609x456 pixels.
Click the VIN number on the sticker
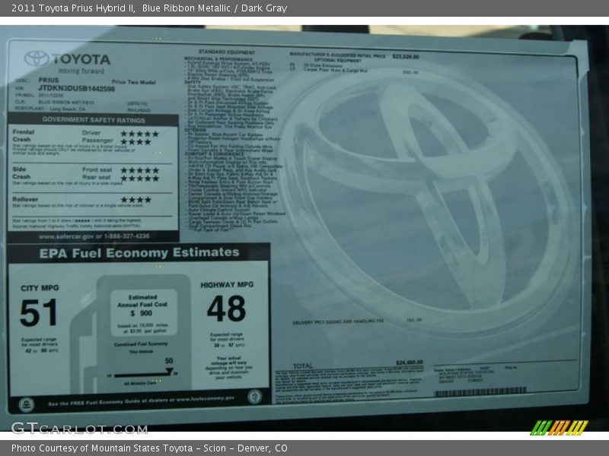76,89
